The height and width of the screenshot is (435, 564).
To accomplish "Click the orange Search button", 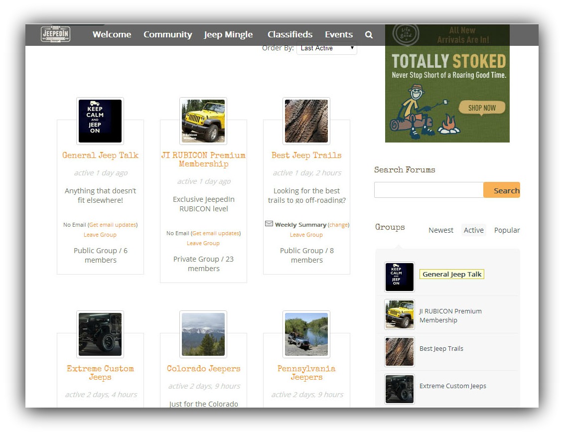I will pyautogui.click(x=502, y=190).
